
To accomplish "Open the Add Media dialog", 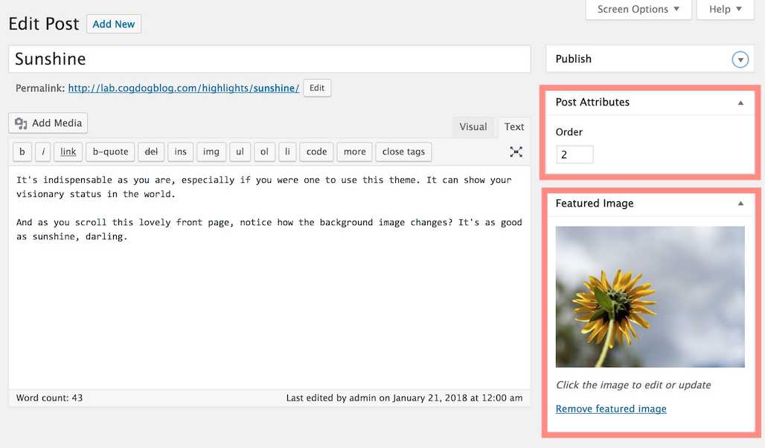I will click(47, 123).
